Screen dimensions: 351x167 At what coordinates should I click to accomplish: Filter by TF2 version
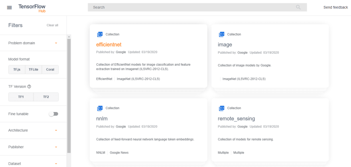coord(46,97)
